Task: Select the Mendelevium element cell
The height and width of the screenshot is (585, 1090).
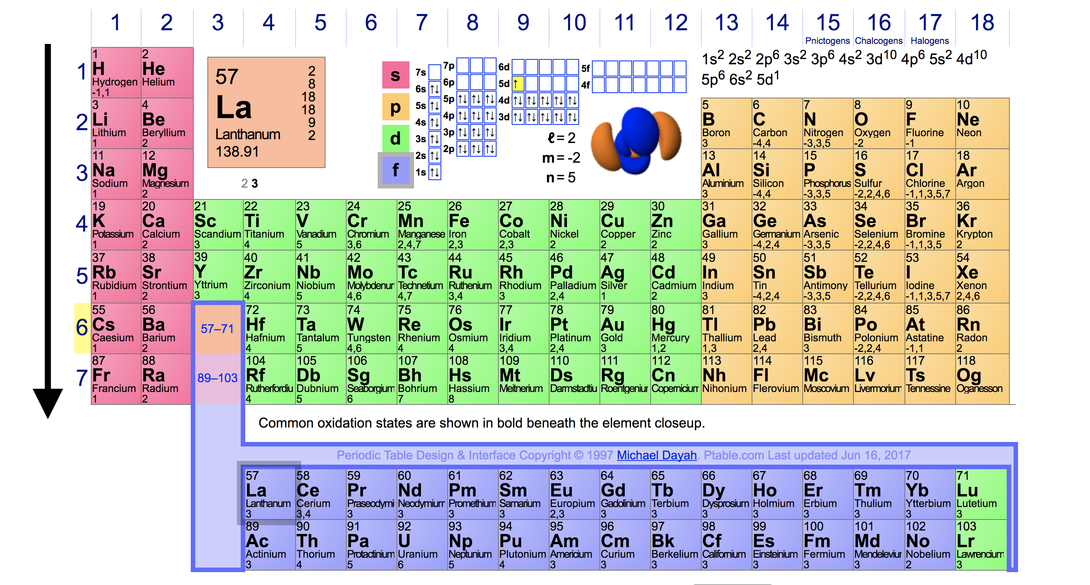Action: (x=879, y=545)
